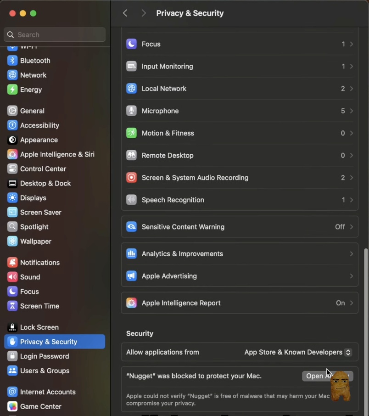The image size is (369, 416).
Task: Click the Screen & System Audio Recording icon
Action: 131,178
